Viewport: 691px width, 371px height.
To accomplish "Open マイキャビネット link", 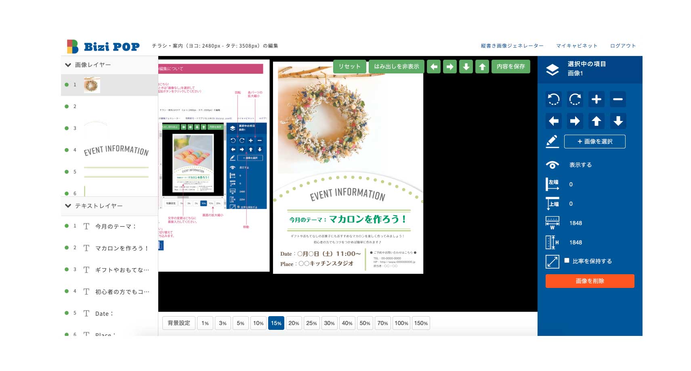I will tap(577, 46).
